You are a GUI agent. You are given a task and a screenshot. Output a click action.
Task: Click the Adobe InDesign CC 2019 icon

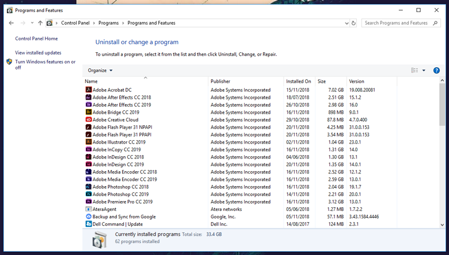pyautogui.click(x=89, y=164)
